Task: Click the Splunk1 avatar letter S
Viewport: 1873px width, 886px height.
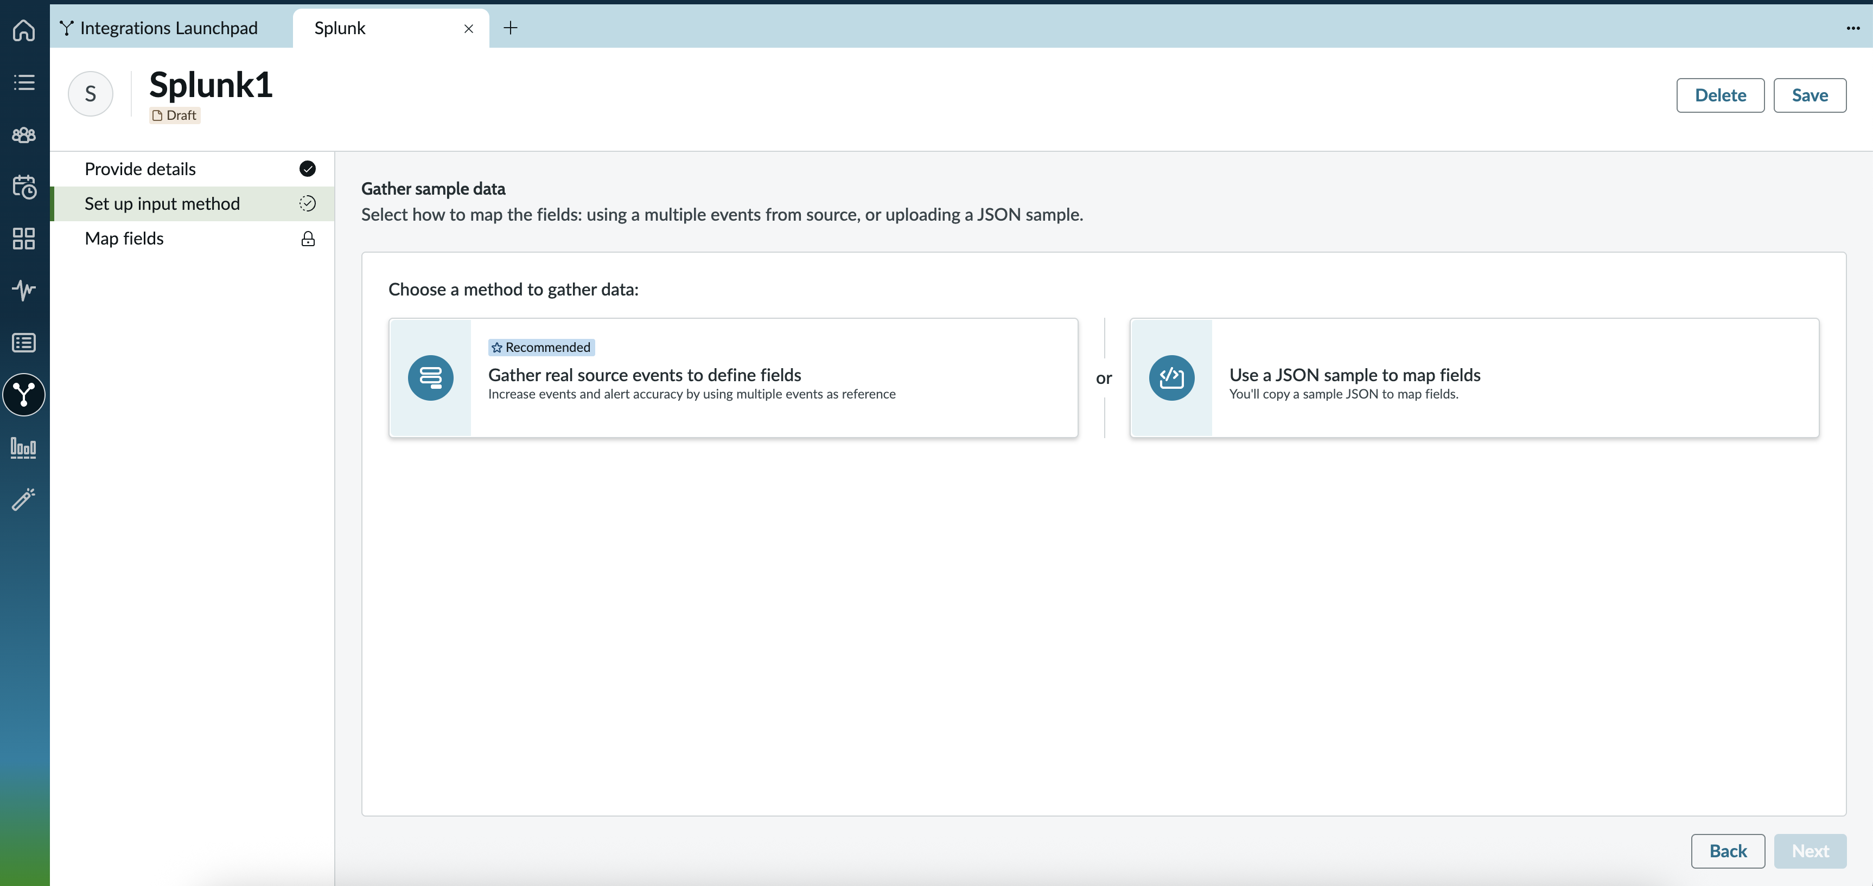Action: click(x=90, y=94)
